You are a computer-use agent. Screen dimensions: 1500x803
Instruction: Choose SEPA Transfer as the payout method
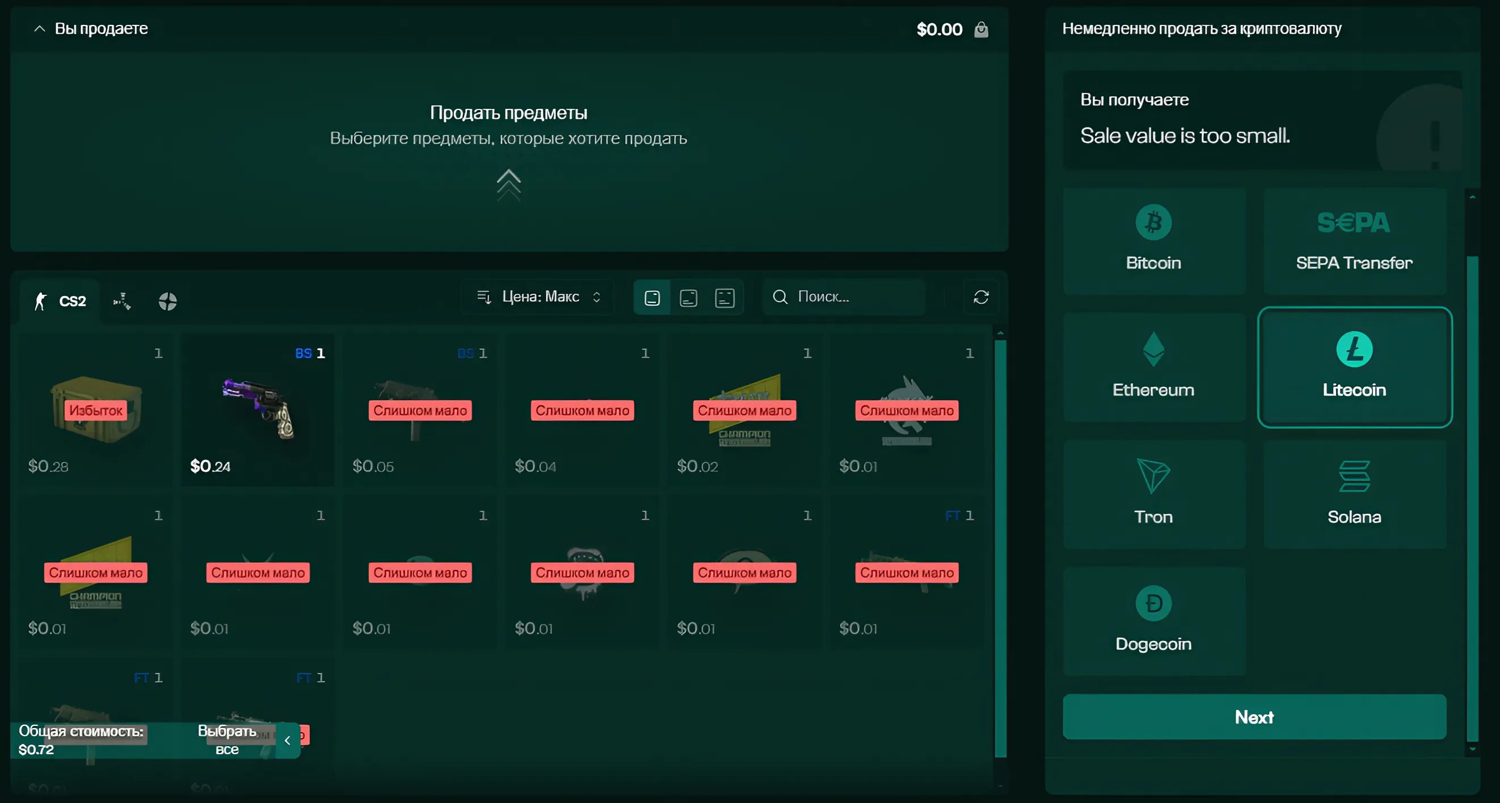coord(1354,241)
